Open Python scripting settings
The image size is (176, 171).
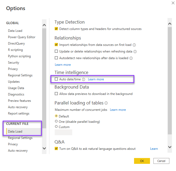click(x=19, y=56)
